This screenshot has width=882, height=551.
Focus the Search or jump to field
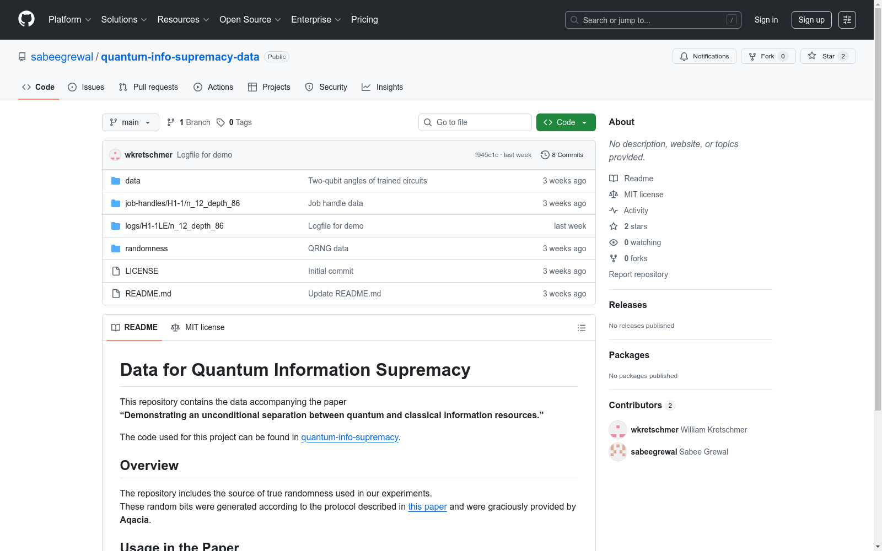pyautogui.click(x=653, y=20)
